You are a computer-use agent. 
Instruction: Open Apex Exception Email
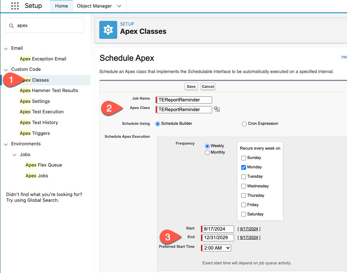pyautogui.click(x=43, y=59)
